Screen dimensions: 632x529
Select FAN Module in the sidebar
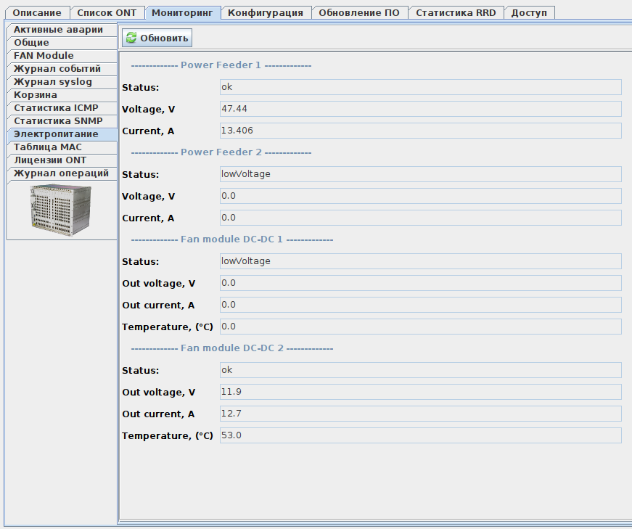[44, 56]
